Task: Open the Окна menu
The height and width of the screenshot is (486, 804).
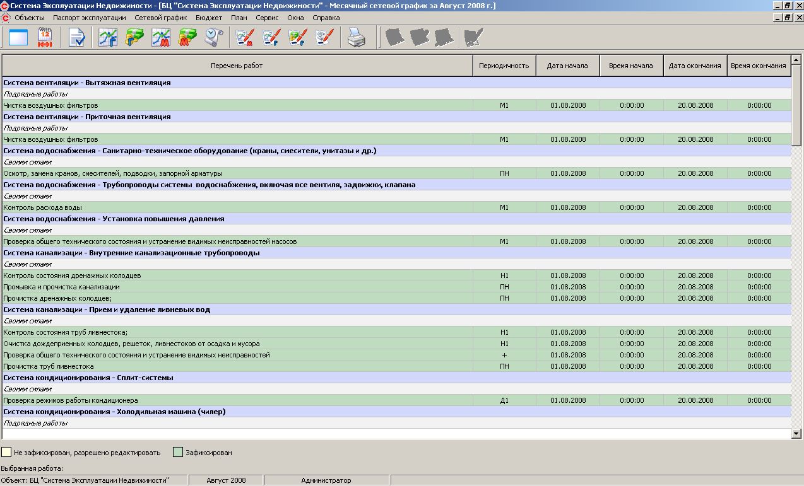Action: click(x=295, y=18)
